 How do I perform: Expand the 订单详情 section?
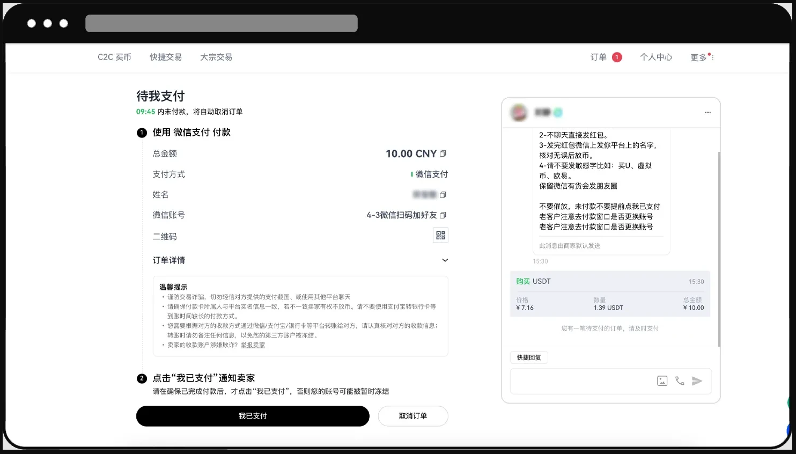(445, 260)
